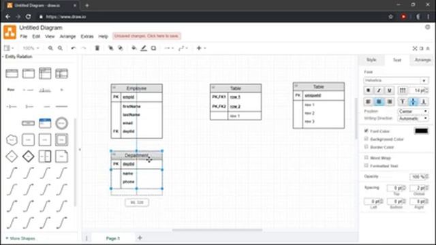Viewport: 436px width, 245px height.
Task: Align text to the center
Action: pyautogui.click(x=379, y=102)
